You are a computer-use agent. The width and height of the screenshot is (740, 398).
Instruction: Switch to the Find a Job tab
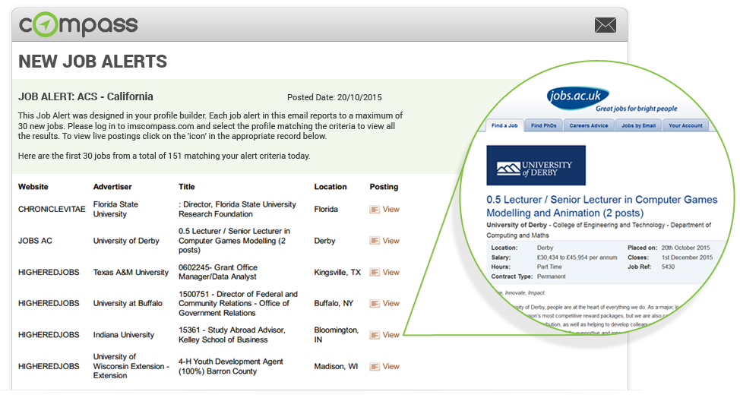504,125
